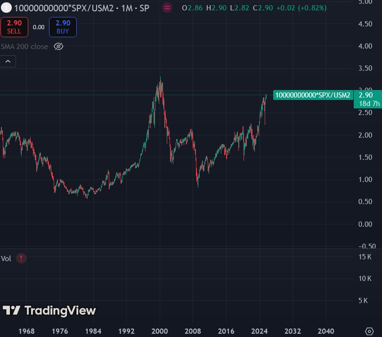The height and width of the screenshot is (337, 382).
Task: Click the SELL 2.90 button
Action: (x=14, y=27)
